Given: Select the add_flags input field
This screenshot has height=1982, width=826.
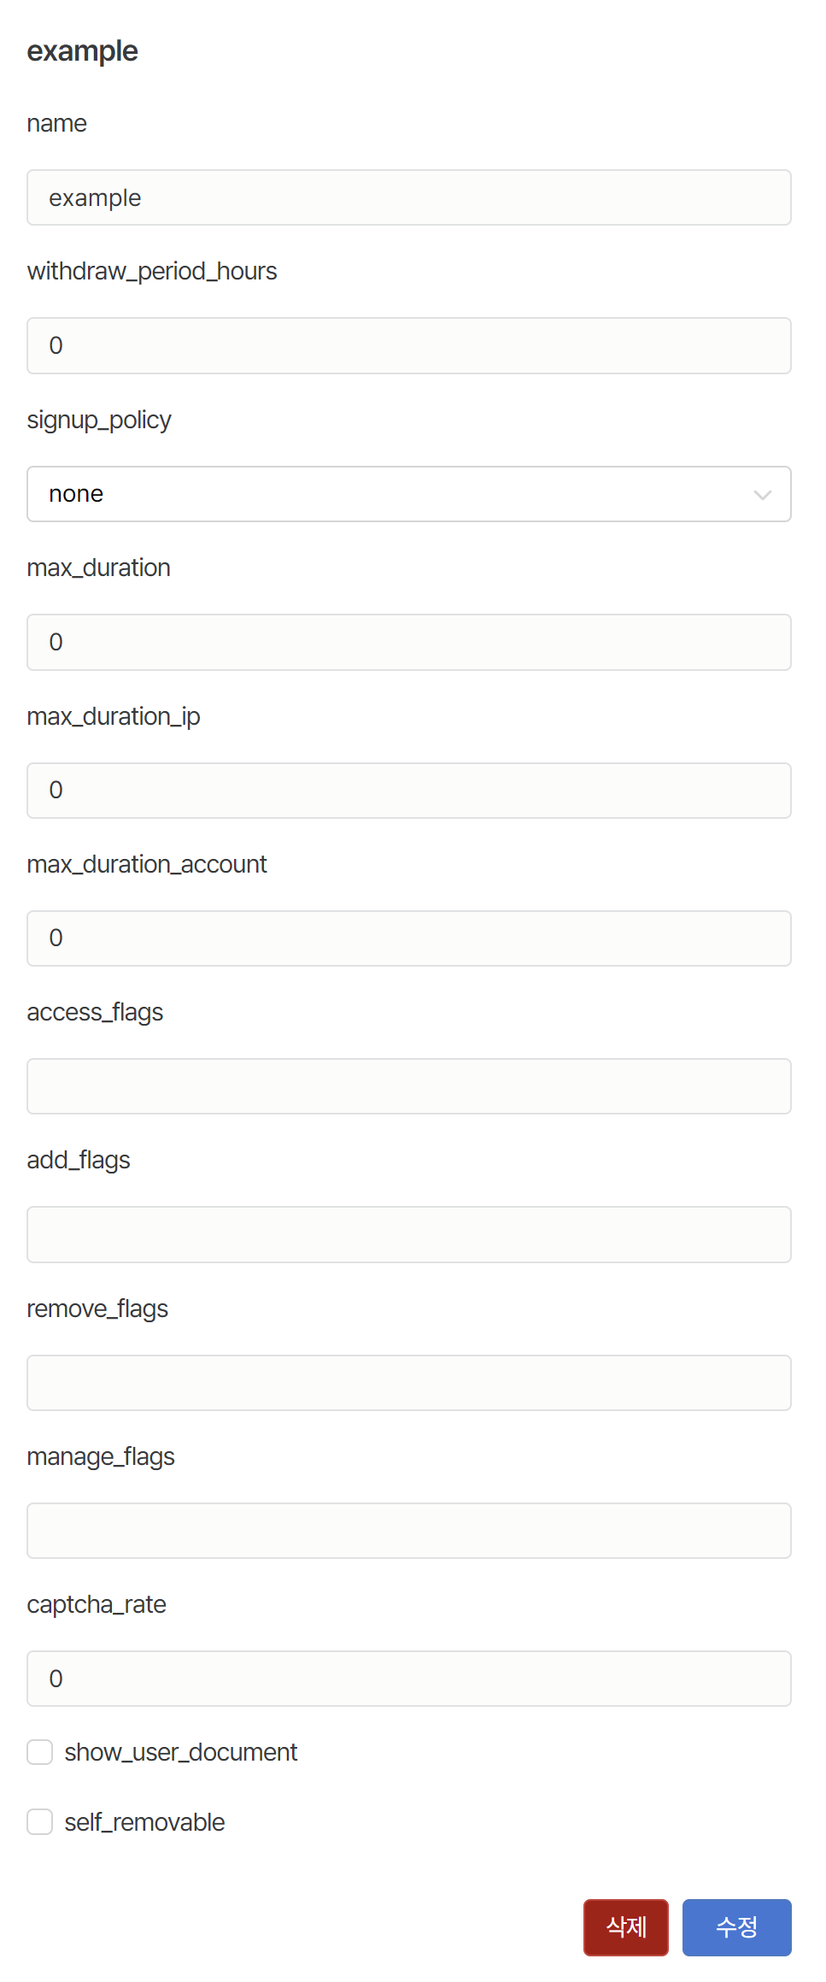Looking at the screenshot, I should coord(408,1234).
